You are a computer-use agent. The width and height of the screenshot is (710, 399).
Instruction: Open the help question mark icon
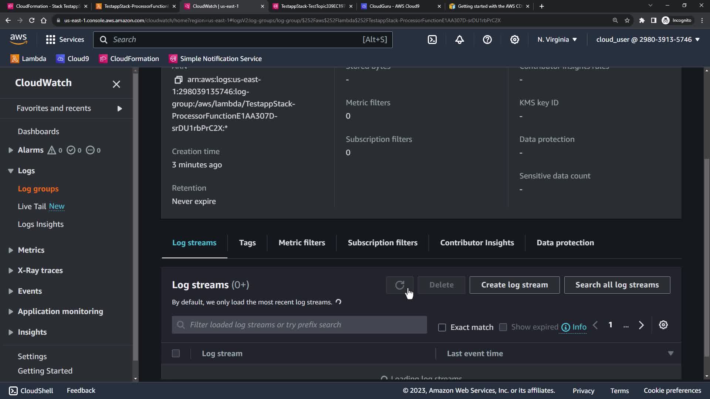click(487, 40)
